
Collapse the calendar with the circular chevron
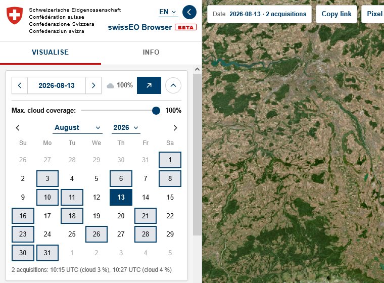click(173, 85)
